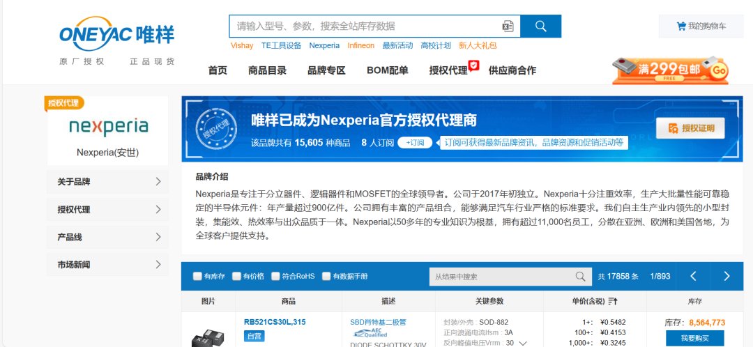Go to the previous results page
The width and height of the screenshot is (753, 347).
(x=693, y=276)
